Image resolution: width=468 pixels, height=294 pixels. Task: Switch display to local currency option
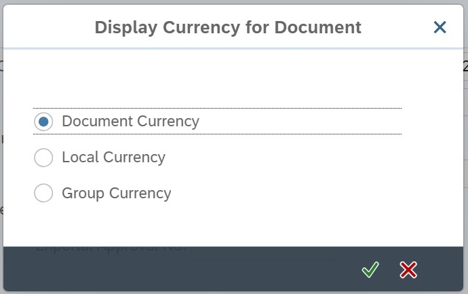(x=43, y=158)
